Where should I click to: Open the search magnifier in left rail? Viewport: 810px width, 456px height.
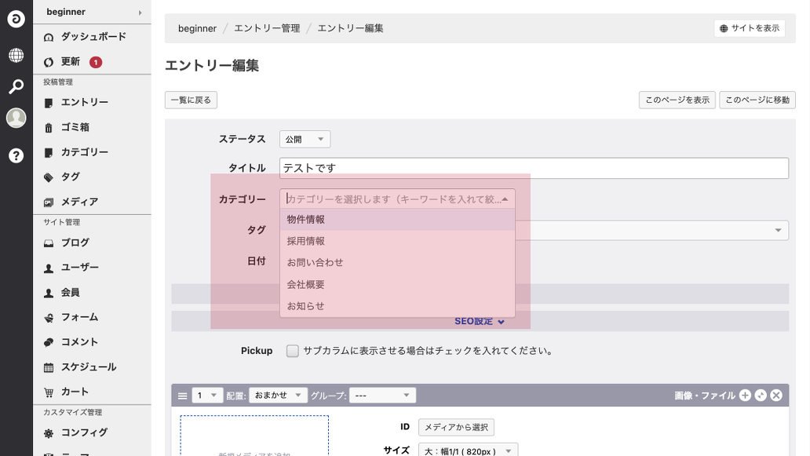(x=16, y=87)
